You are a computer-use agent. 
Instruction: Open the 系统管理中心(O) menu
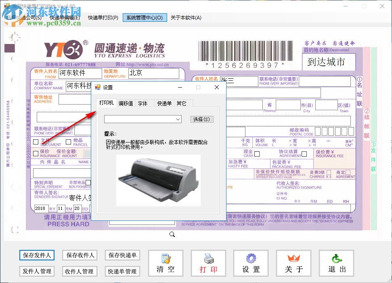click(x=145, y=17)
